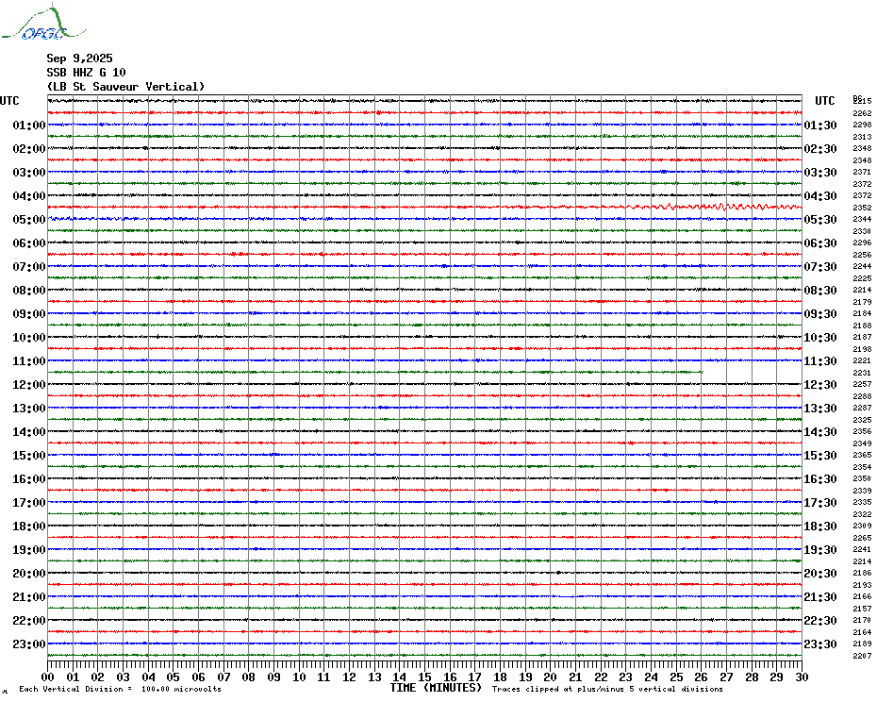Select the DC offset value 2313
Image resolution: width=877 pixels, height=702 pixels.
(862, 137)
